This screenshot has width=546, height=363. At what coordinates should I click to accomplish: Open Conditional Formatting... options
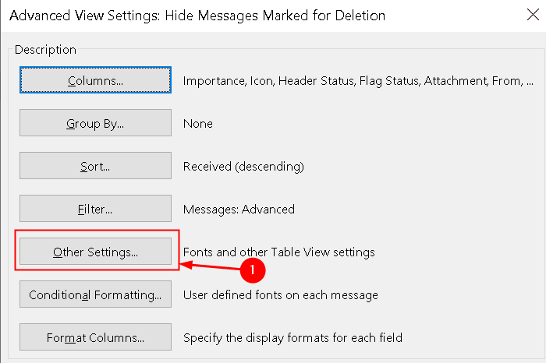click(95, 294)
